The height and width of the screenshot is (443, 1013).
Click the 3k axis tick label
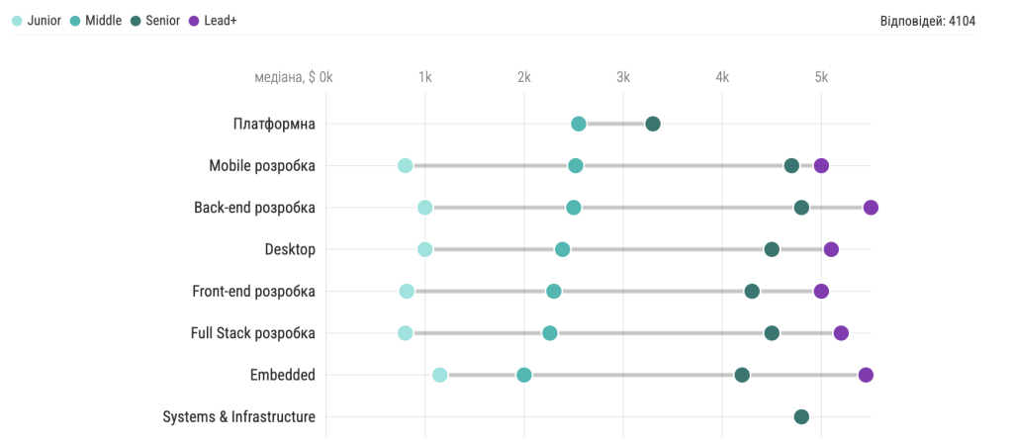pos(622,77)
